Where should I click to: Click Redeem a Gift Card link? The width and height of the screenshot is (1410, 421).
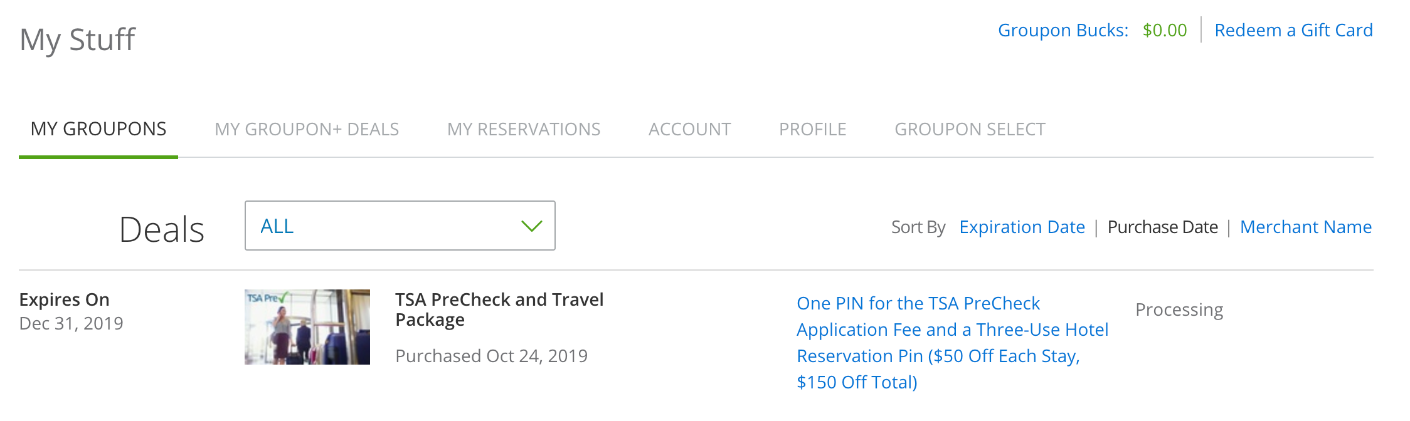point(1293,30)
